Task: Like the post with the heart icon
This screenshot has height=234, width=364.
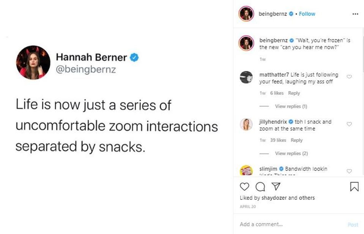Action: pos(244,187)
